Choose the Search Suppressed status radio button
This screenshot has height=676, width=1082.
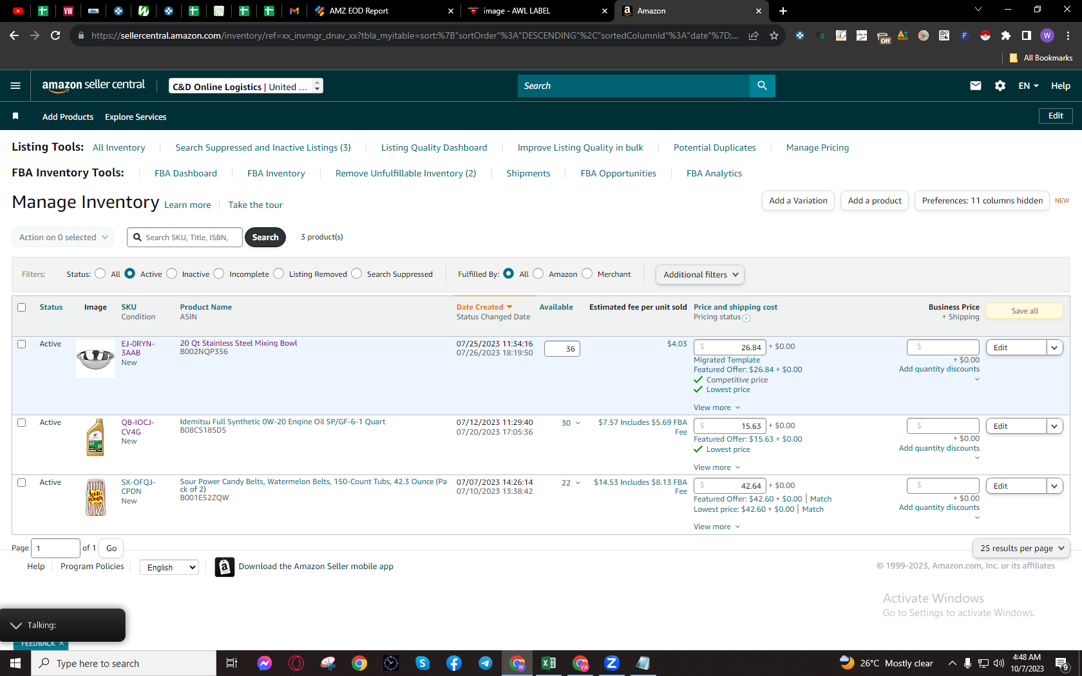click(x=356, y=274)
